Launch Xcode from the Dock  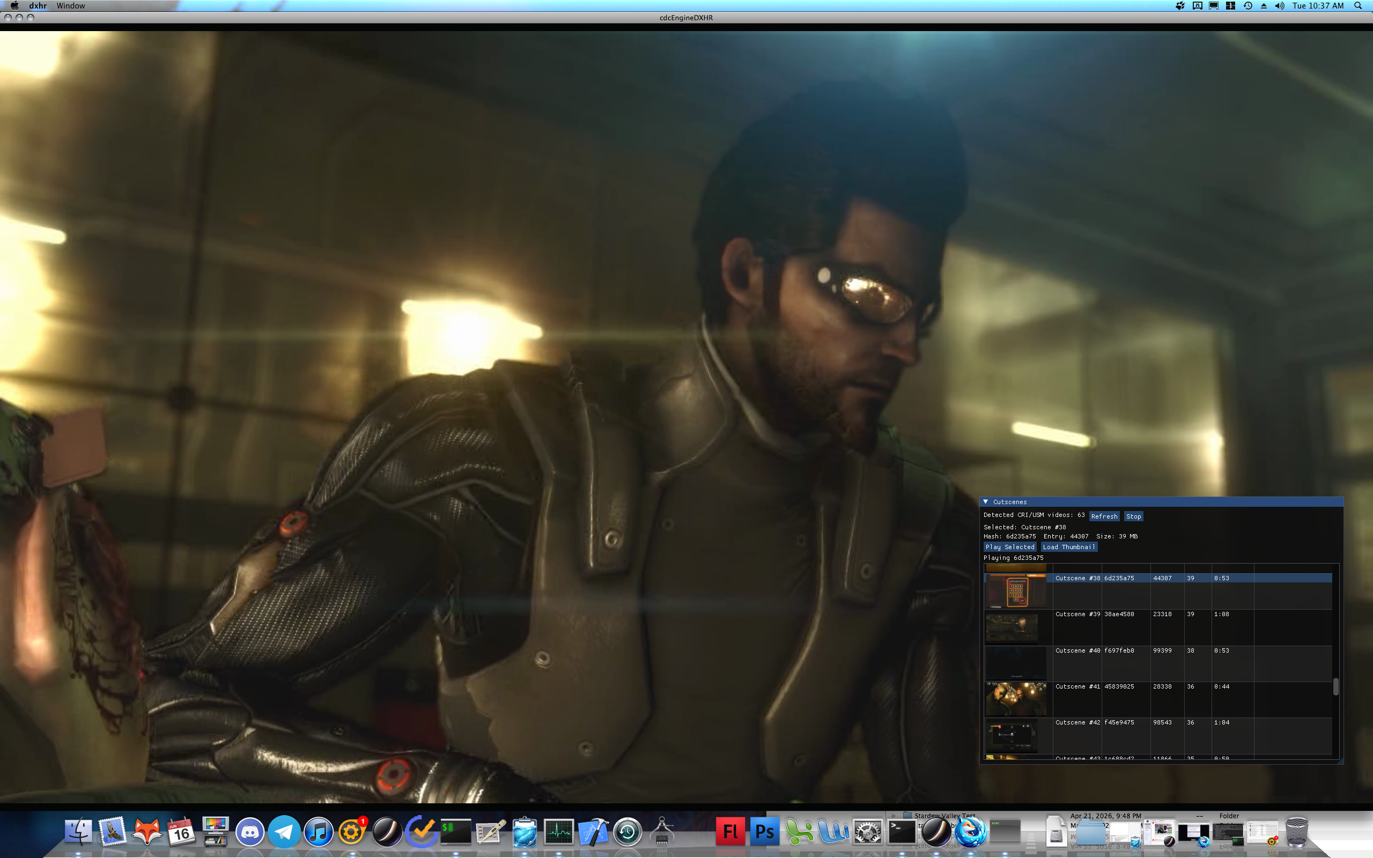coord(593,832)
